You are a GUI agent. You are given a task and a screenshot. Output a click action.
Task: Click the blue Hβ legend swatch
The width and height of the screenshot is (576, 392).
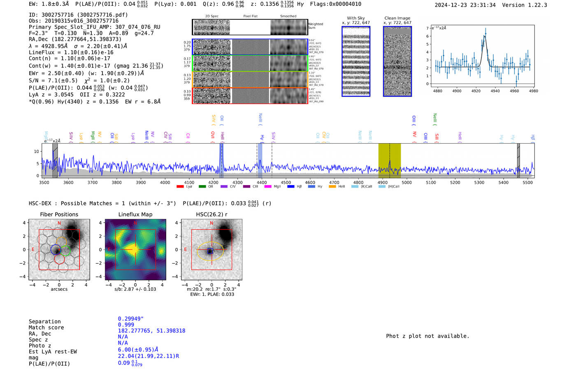291,187
